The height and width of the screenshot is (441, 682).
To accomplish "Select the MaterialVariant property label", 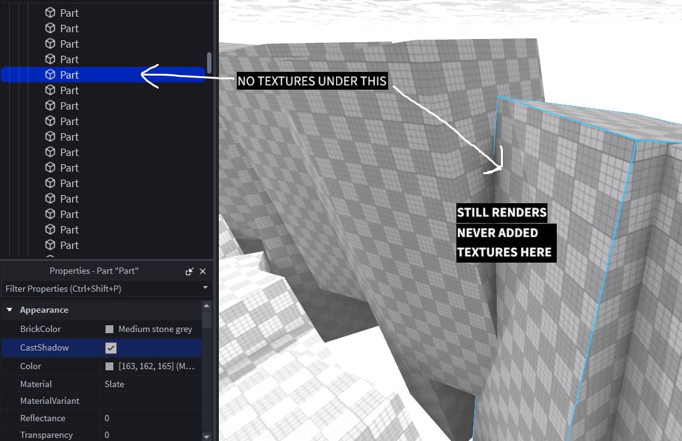I will [x=50, y=401].
